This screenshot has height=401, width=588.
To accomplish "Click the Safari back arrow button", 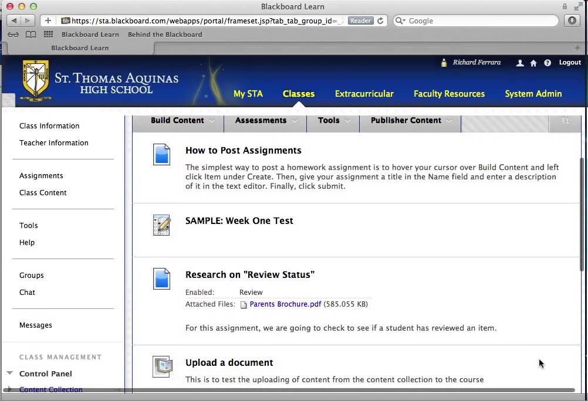I will click(14, 21).
